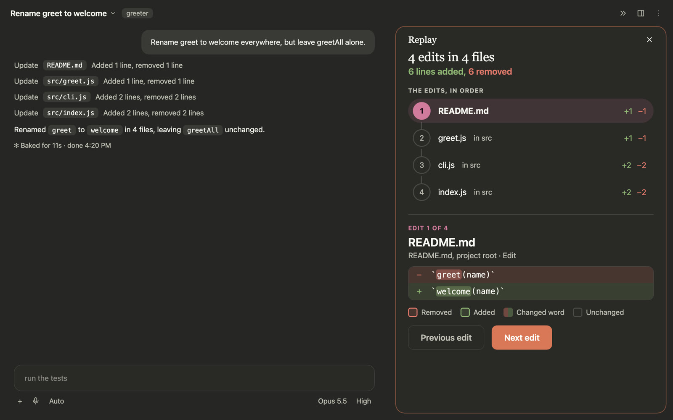Viewport: 673px width, 420px height.
Task: Go to the Next edit
Action: coord(522,338)
